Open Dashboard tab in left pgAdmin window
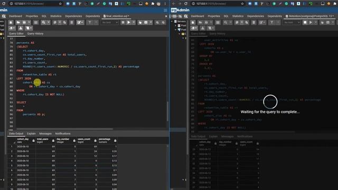The width and height of the screenshot is (338, 190). click(15, 16)
